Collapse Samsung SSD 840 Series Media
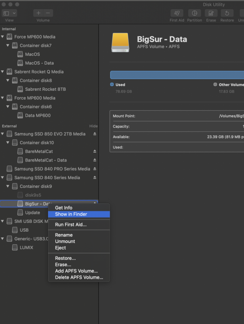The image size is (244, 324). [x=2, y=177]
